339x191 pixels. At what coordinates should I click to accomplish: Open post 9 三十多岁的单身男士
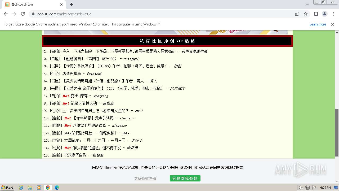tap(95, 111)
